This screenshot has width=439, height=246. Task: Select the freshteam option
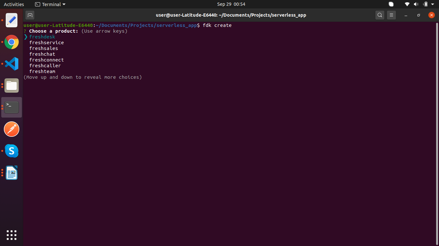(42, 71)
